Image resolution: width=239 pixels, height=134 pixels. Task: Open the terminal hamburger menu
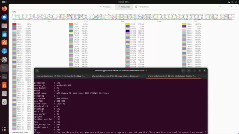(189, 70)
